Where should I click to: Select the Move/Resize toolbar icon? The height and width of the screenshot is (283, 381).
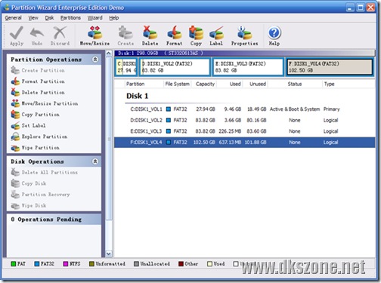click(94, 32)
